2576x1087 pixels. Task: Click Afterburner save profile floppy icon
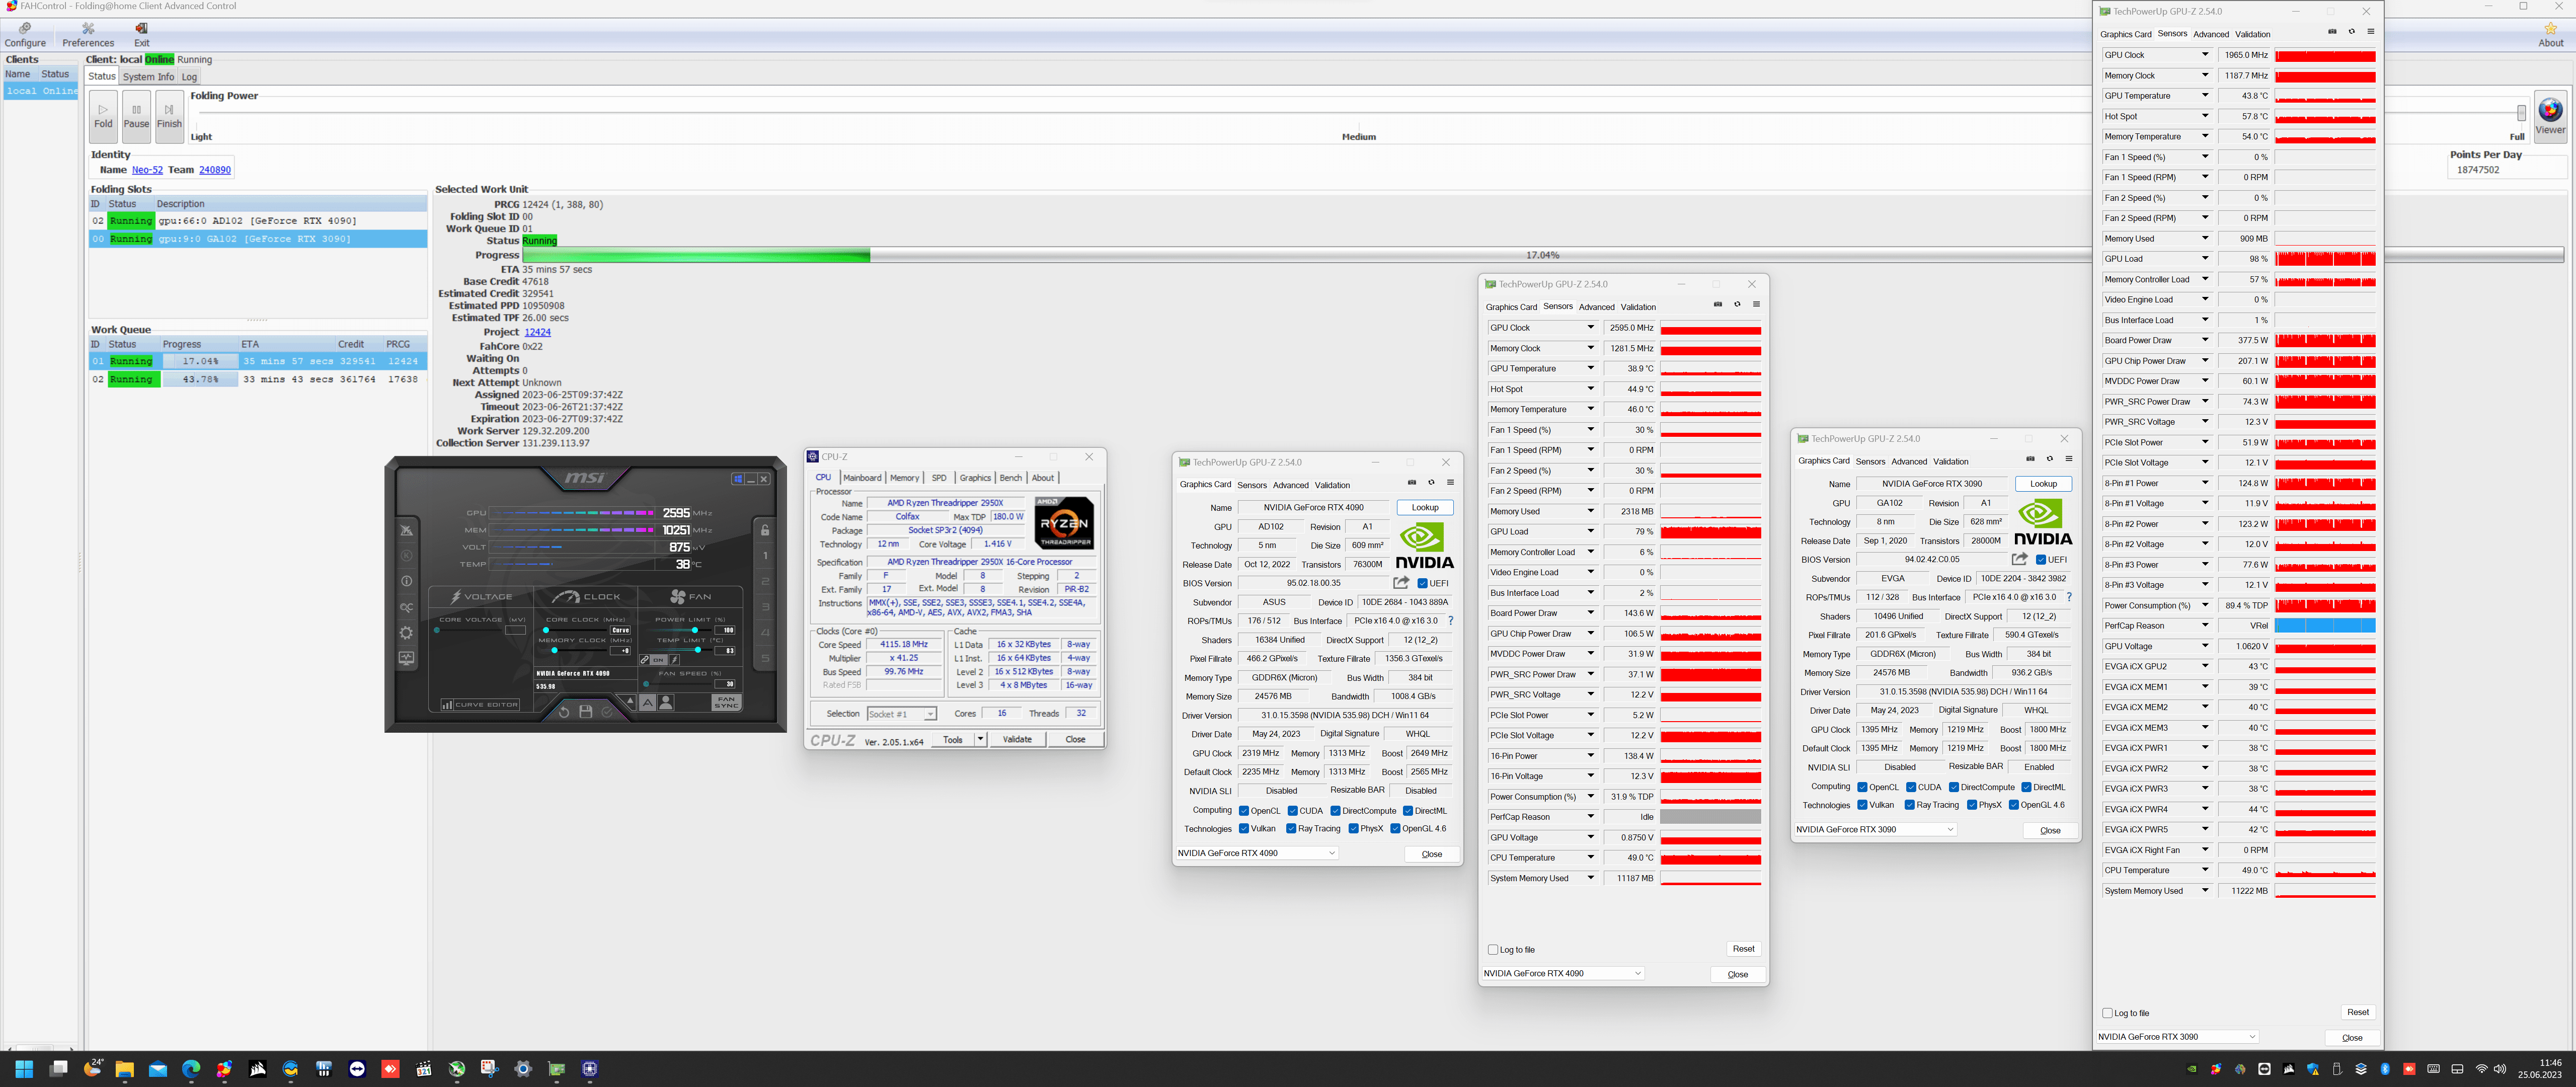pyautogui.click(x=586, y=712)
